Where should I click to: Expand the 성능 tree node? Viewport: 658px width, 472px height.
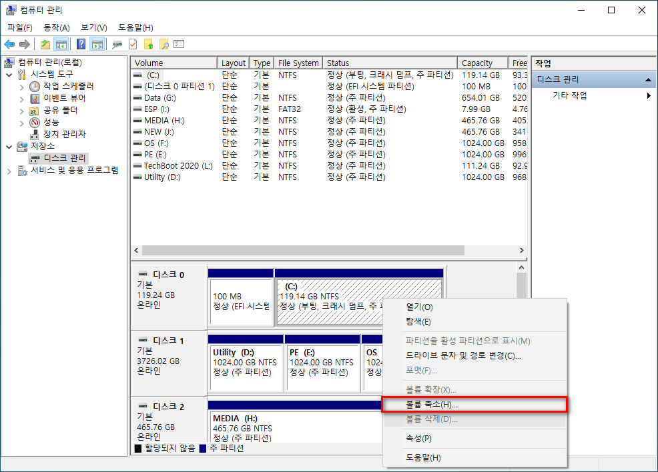(x=22, y=123)
